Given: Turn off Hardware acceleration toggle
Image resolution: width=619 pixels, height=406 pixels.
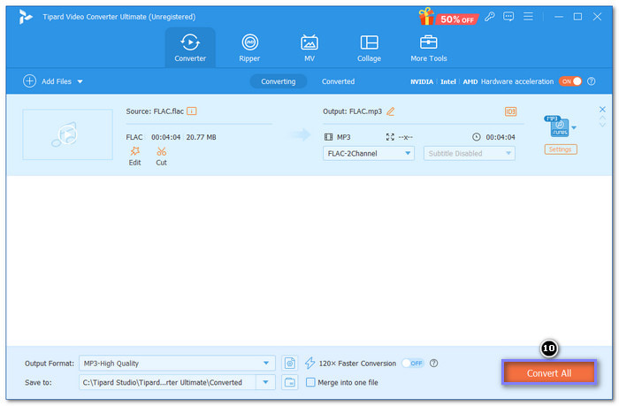Looking at the screenshot, I should point(570,81).
